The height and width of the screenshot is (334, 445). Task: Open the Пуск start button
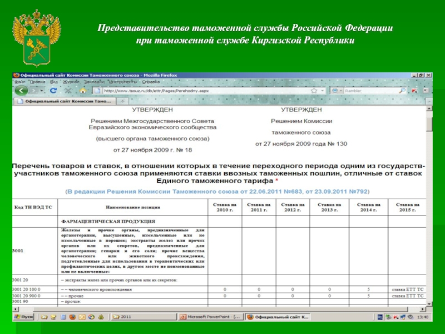(23, 317)
